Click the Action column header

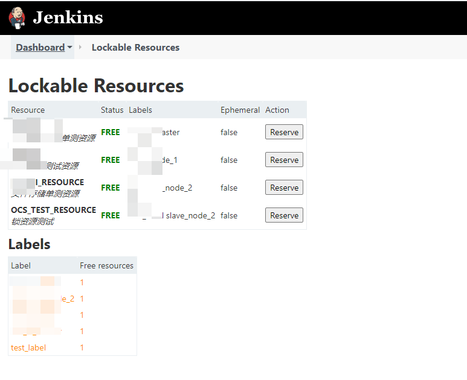tap(277, 110)
